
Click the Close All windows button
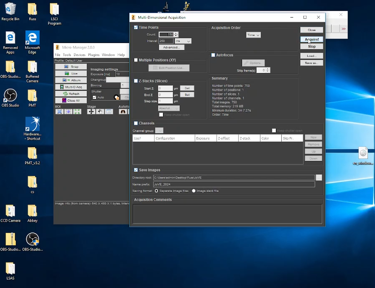point(71,100)
